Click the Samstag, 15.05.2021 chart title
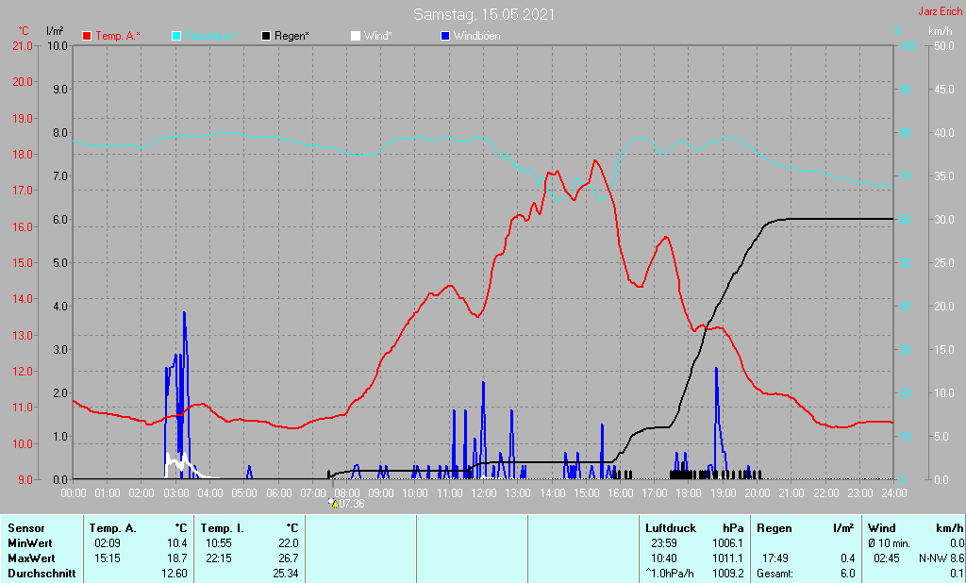This screenshot has width=966, height=583. click(483, 14)
